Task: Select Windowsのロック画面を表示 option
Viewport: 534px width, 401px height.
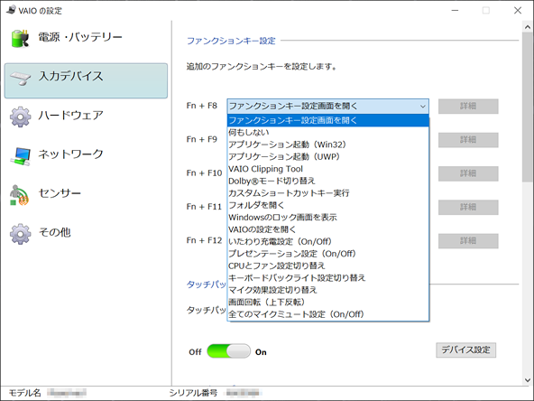Action: coord(328,217)
